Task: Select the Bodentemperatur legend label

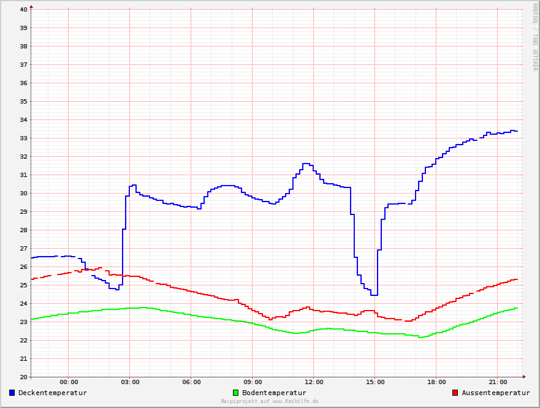Action: [274, 393]
